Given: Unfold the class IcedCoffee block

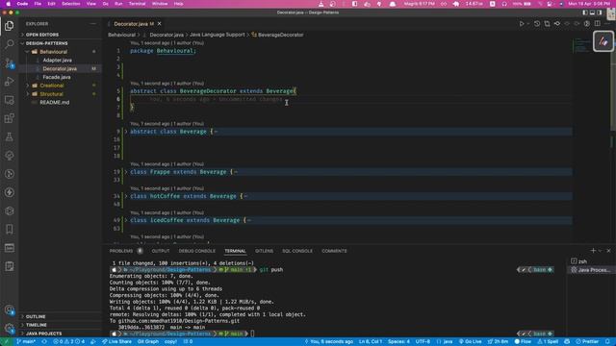Looking at the screenshot, I should click(x=126, y=220).
